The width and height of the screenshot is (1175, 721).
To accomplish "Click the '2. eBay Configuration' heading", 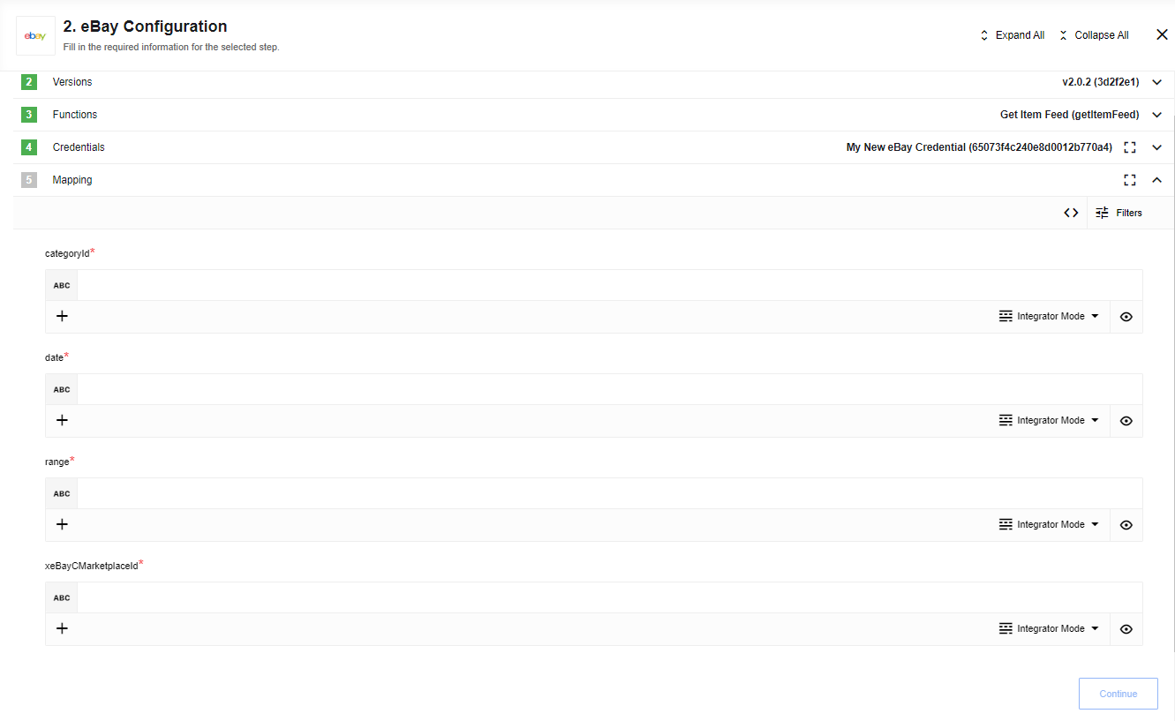I will (x=146, y=26).
